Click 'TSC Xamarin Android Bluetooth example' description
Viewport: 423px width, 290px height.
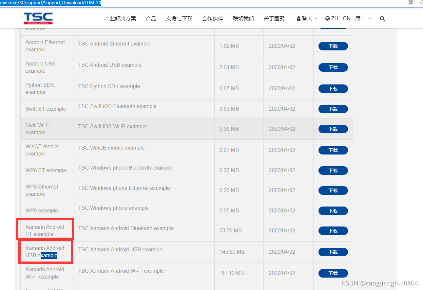[x=126, y=228]
